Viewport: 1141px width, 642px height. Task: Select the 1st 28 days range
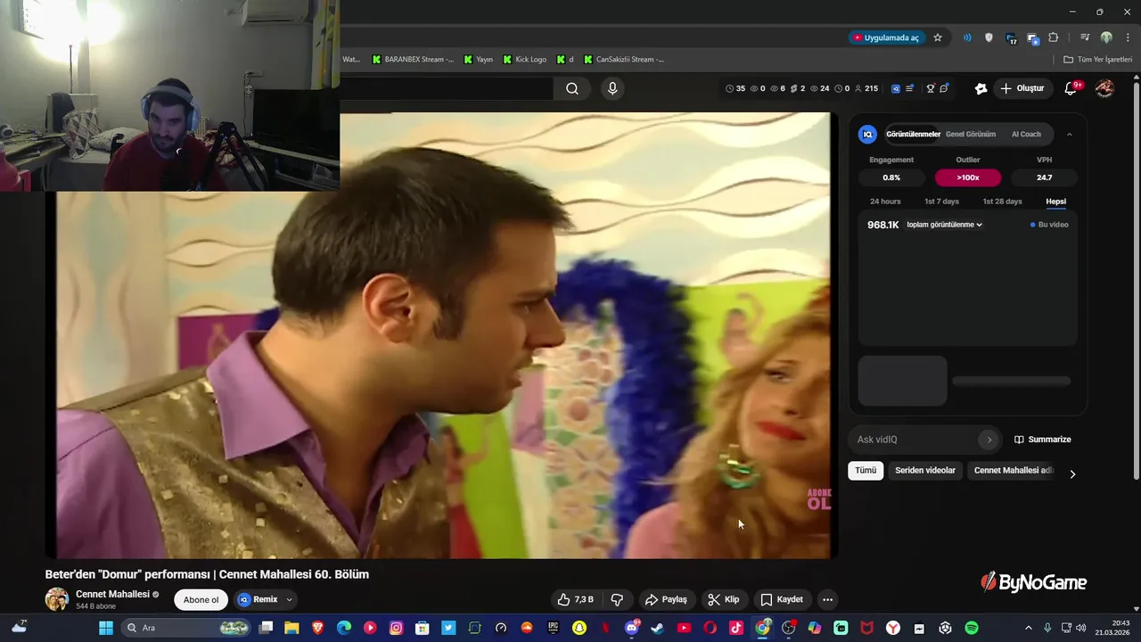tap(1002, 202)
